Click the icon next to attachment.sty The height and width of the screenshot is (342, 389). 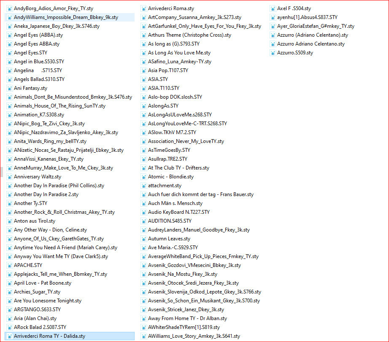click(143, 186)
